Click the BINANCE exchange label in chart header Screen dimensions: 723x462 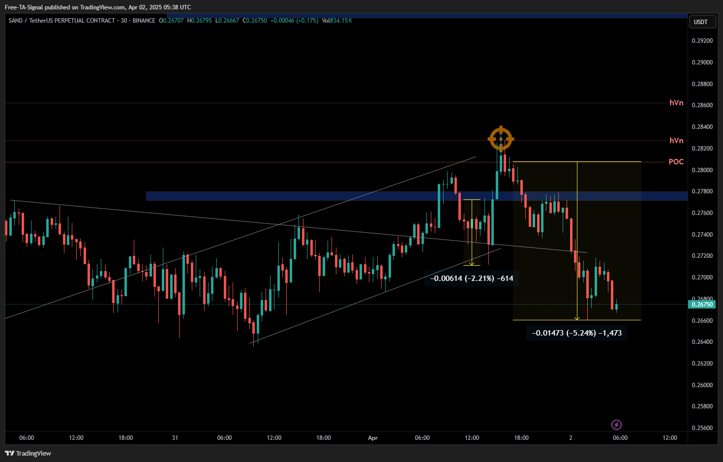(144, 21)
